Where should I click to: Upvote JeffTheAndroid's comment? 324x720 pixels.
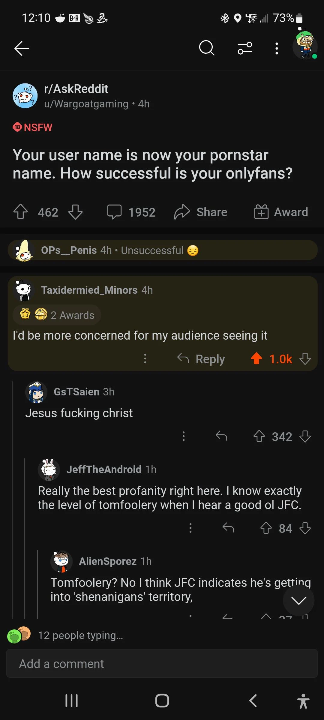click(x=266, y=528)
